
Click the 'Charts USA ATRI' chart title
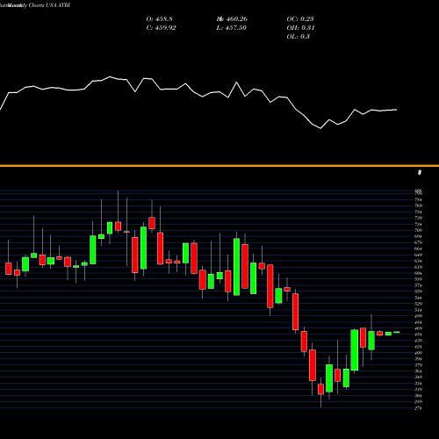tap(49, 5)
